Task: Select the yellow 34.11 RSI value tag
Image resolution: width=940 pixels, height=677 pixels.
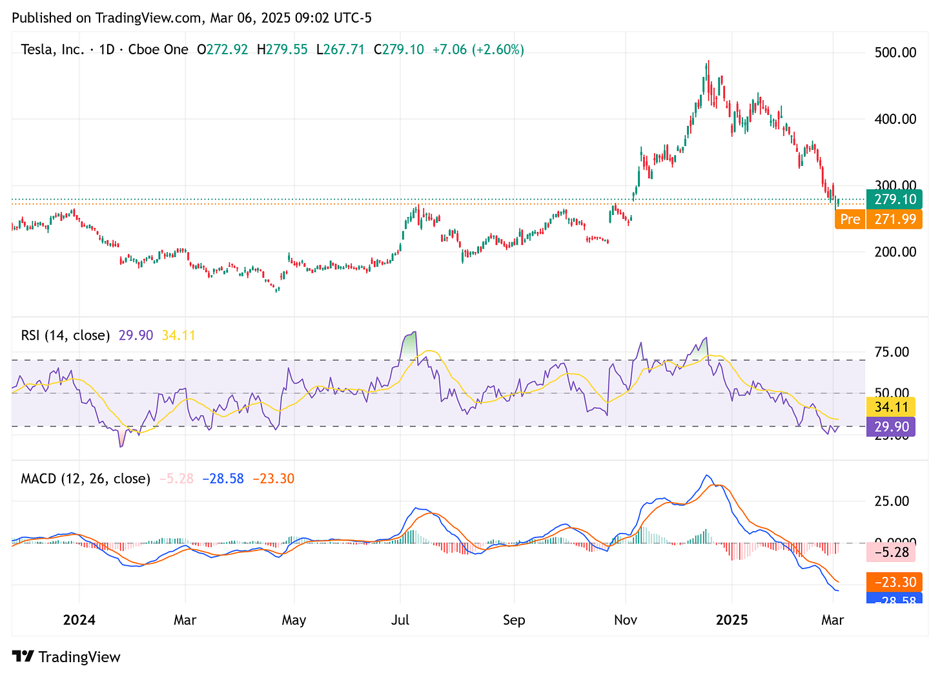Action: tap(891, 406)
